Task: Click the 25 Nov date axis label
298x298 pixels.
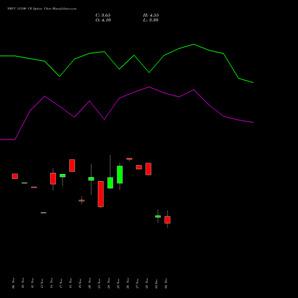Action: (x=118, y=283)
